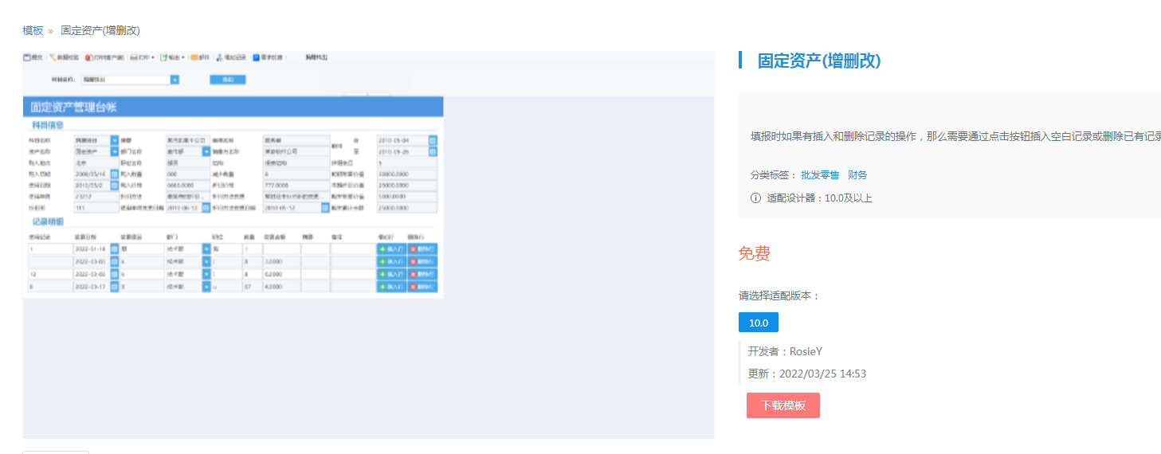Open the 打印 print dropdown arrow

click(x=152, y=57)
